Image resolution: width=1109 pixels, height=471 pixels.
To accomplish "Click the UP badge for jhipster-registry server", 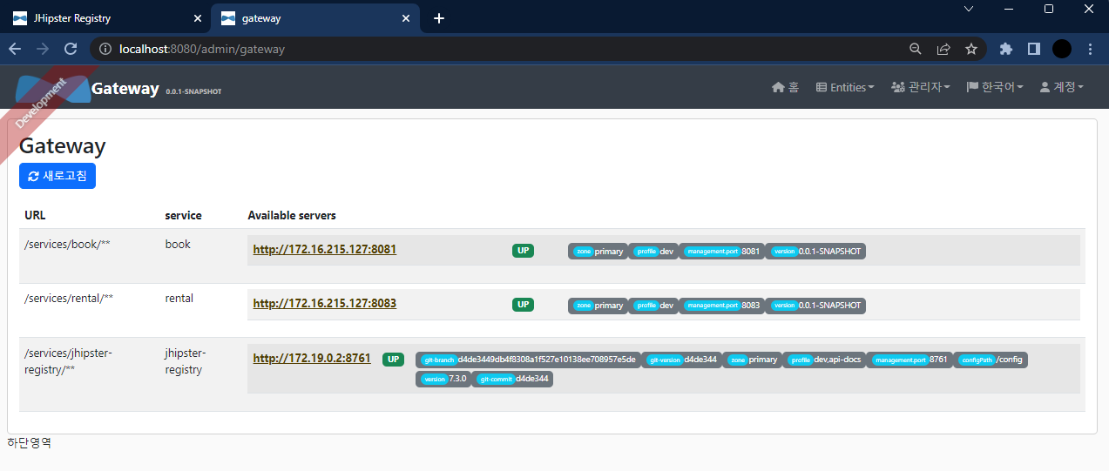I will (x=393, y=359).
